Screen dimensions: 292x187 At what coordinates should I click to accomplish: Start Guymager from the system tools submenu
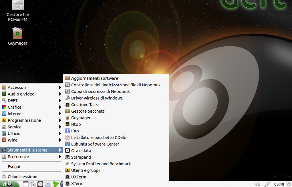(x=116, y=118)
